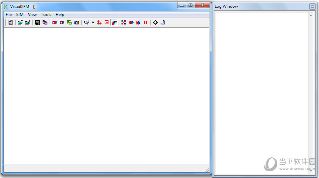Toggle the red axes display icon
This screenshot has width=319, height=178.
[99, 22]
